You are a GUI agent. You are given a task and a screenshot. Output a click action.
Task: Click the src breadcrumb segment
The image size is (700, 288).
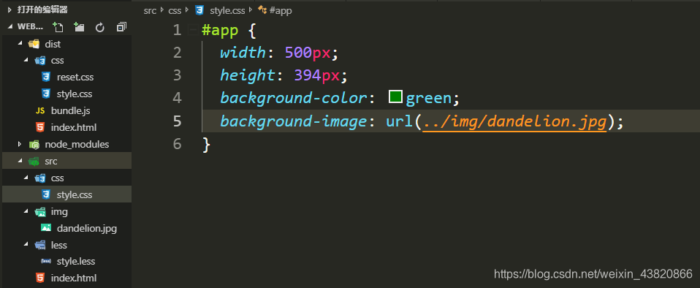[x=150, y=10]
